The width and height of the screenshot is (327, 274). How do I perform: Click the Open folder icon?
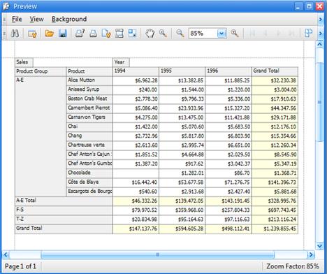(49, 34)
